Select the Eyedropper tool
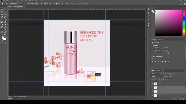Screen dimensions: 186x104 click(2, 17)
